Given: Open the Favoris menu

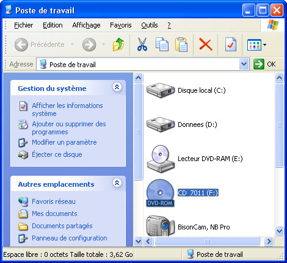Looking at the screenshot, I should (121, 25).
